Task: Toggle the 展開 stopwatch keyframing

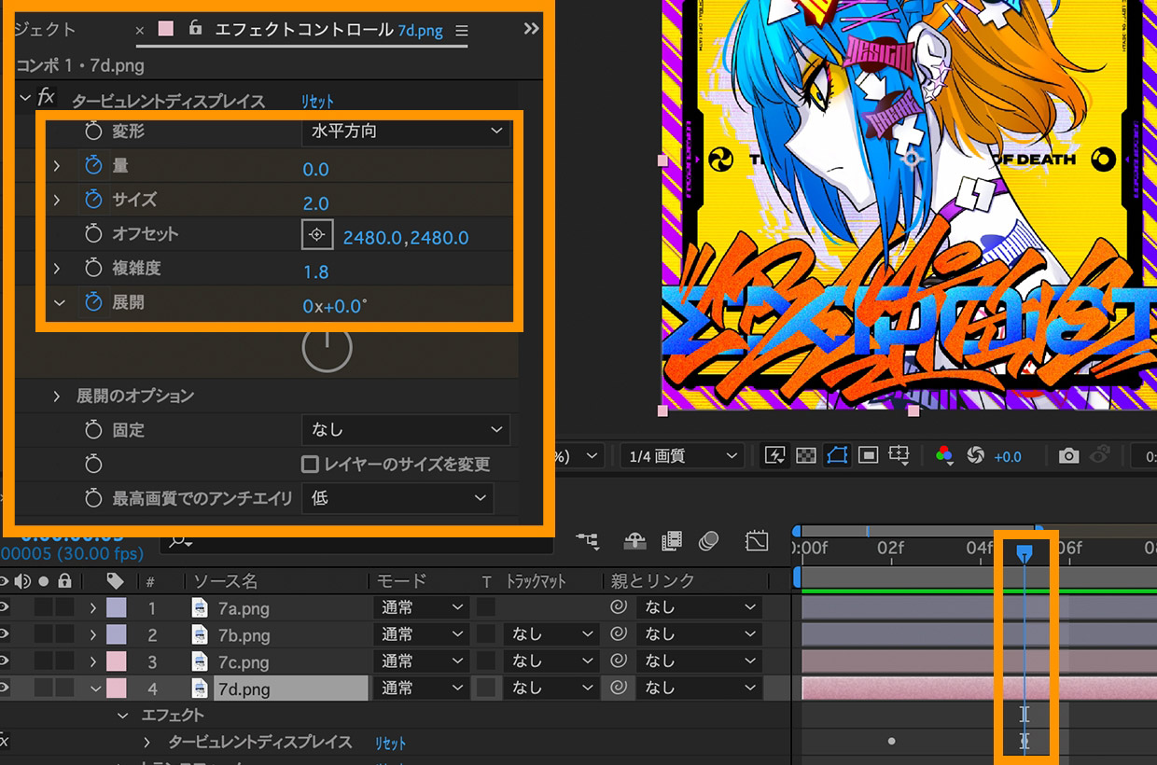Action: tap(92, 302)
